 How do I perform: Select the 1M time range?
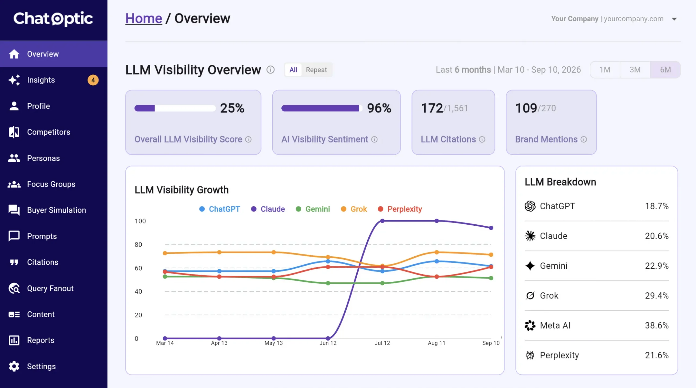pyautogui.click(x=605, y=70)
